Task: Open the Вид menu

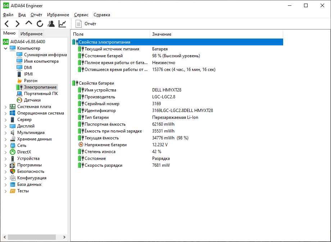Action: [22, 14]
